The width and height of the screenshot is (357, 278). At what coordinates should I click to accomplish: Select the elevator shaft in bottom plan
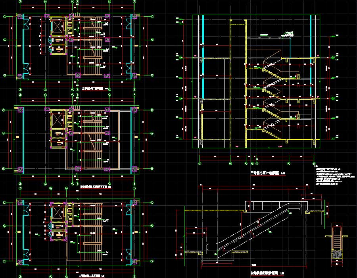[x=57, y=212]
